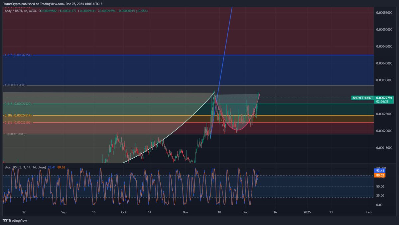Select the open value O0.00029682
Image resolution: width=399 pixels, height=225 pixels.
pos(48,11)
